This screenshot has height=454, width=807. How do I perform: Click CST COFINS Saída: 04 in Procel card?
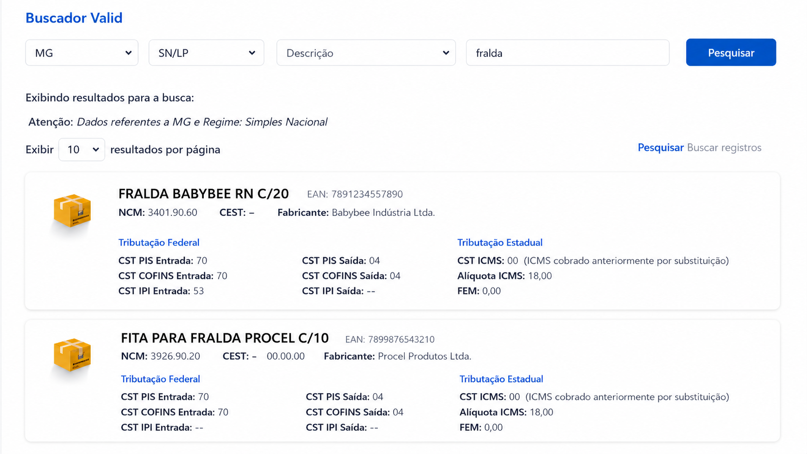point(355,413)
